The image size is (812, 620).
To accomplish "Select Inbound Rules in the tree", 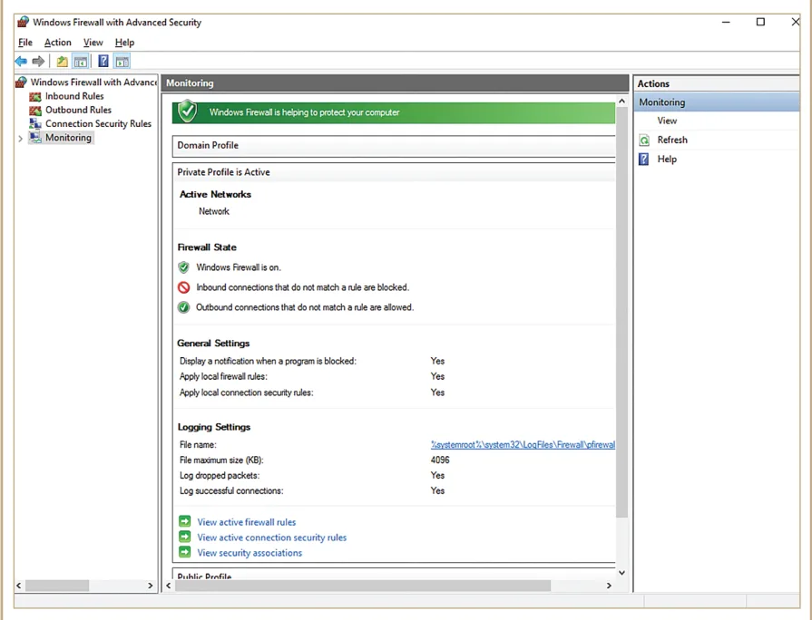I will tap(74, 96).
